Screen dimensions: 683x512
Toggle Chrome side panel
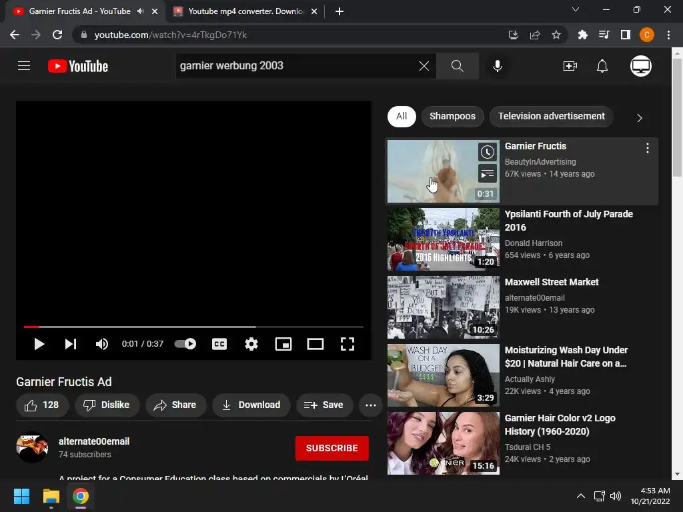click(x=625, y=35)
